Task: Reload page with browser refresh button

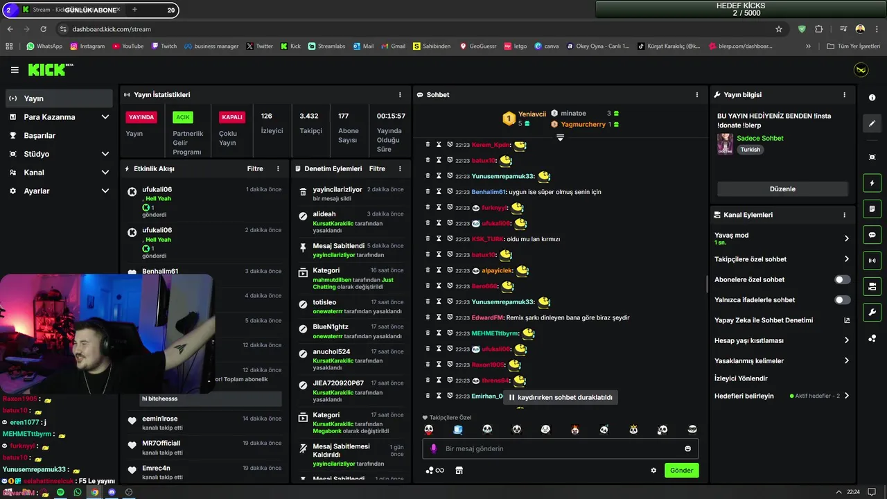Action: pos(43,29)
